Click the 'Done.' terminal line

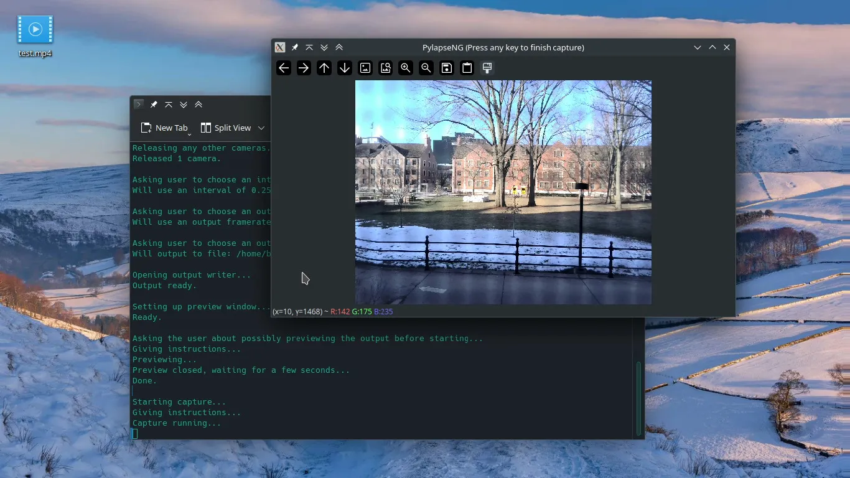click(x=145, y=381)
